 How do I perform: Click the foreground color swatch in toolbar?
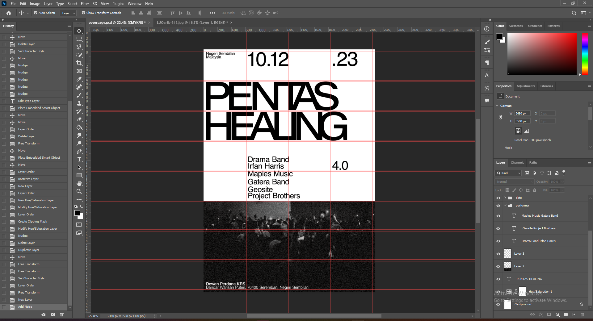coord(77,213)
